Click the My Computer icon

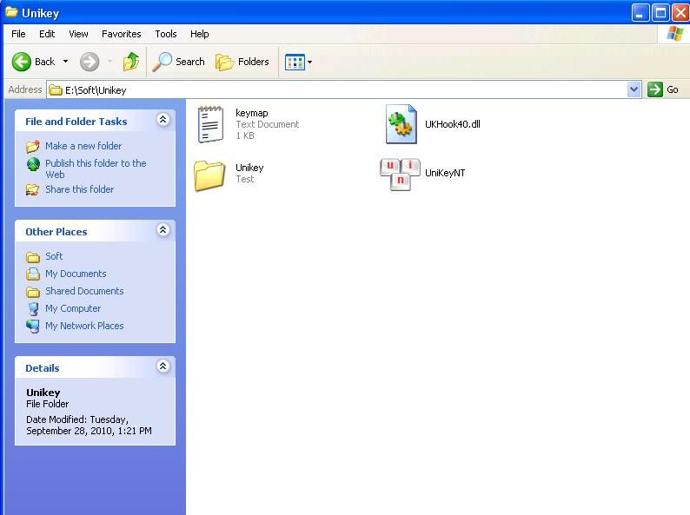pyautogui.click(x=33, y=308)
